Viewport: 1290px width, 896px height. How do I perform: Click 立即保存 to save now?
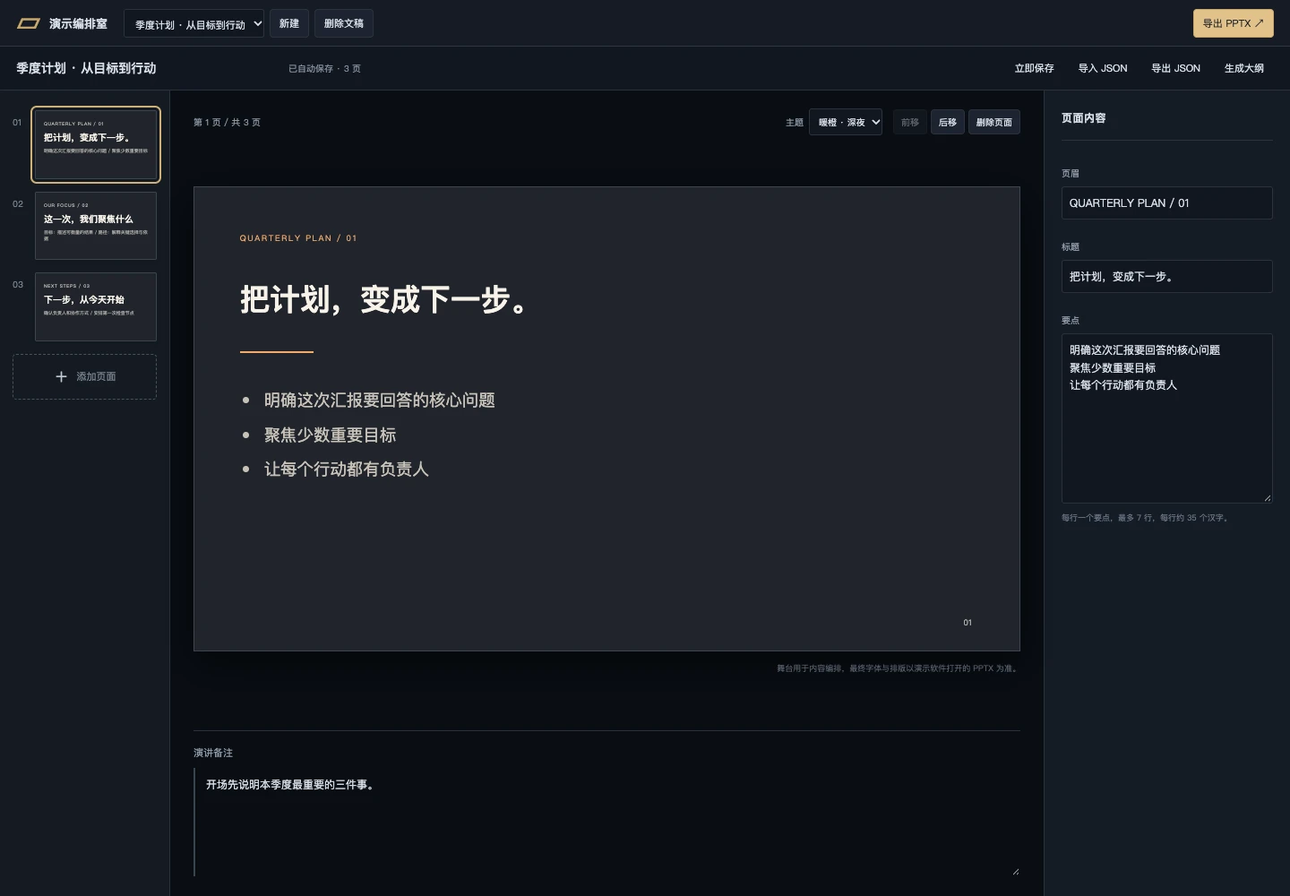pos(1034,68)
